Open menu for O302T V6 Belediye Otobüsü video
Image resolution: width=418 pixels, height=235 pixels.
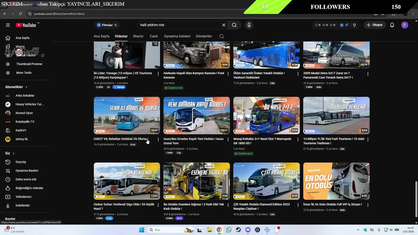click(158, 139)
